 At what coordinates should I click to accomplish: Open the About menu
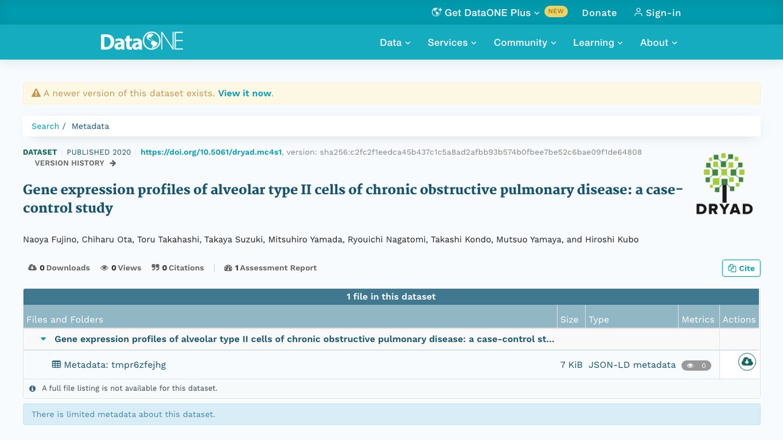coord(659,42)
